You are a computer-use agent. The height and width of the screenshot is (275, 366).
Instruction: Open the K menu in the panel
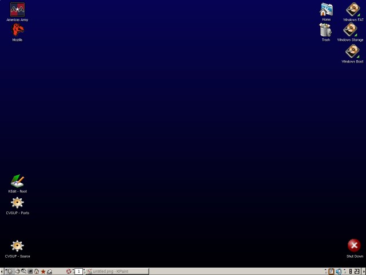tap(10, 272)
